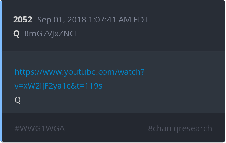Image resolution: width=226 pixels, height=143 pixels.
Task: Click the Q signature in post body
Action: [18, 100]
